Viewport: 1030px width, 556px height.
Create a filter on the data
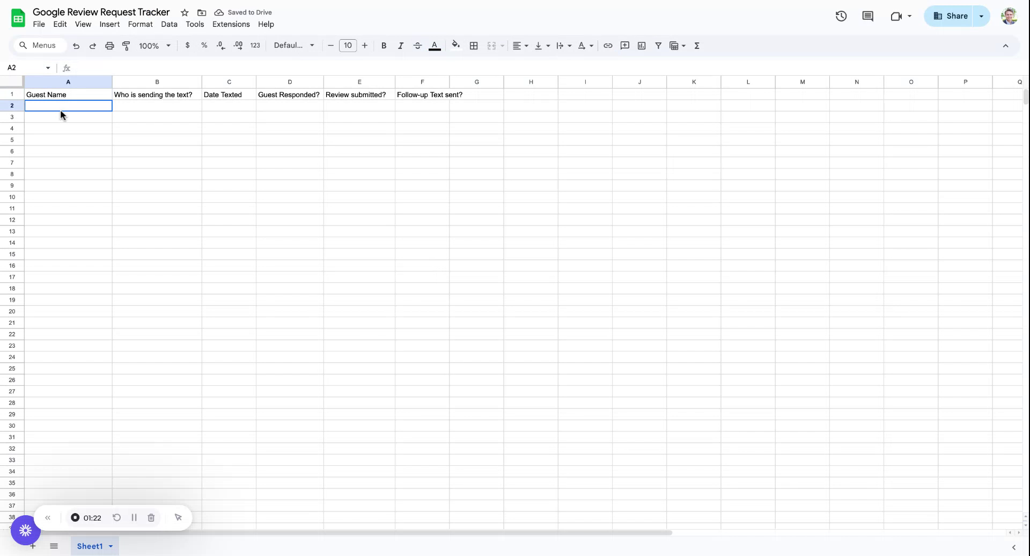click(x=658, y=46)
